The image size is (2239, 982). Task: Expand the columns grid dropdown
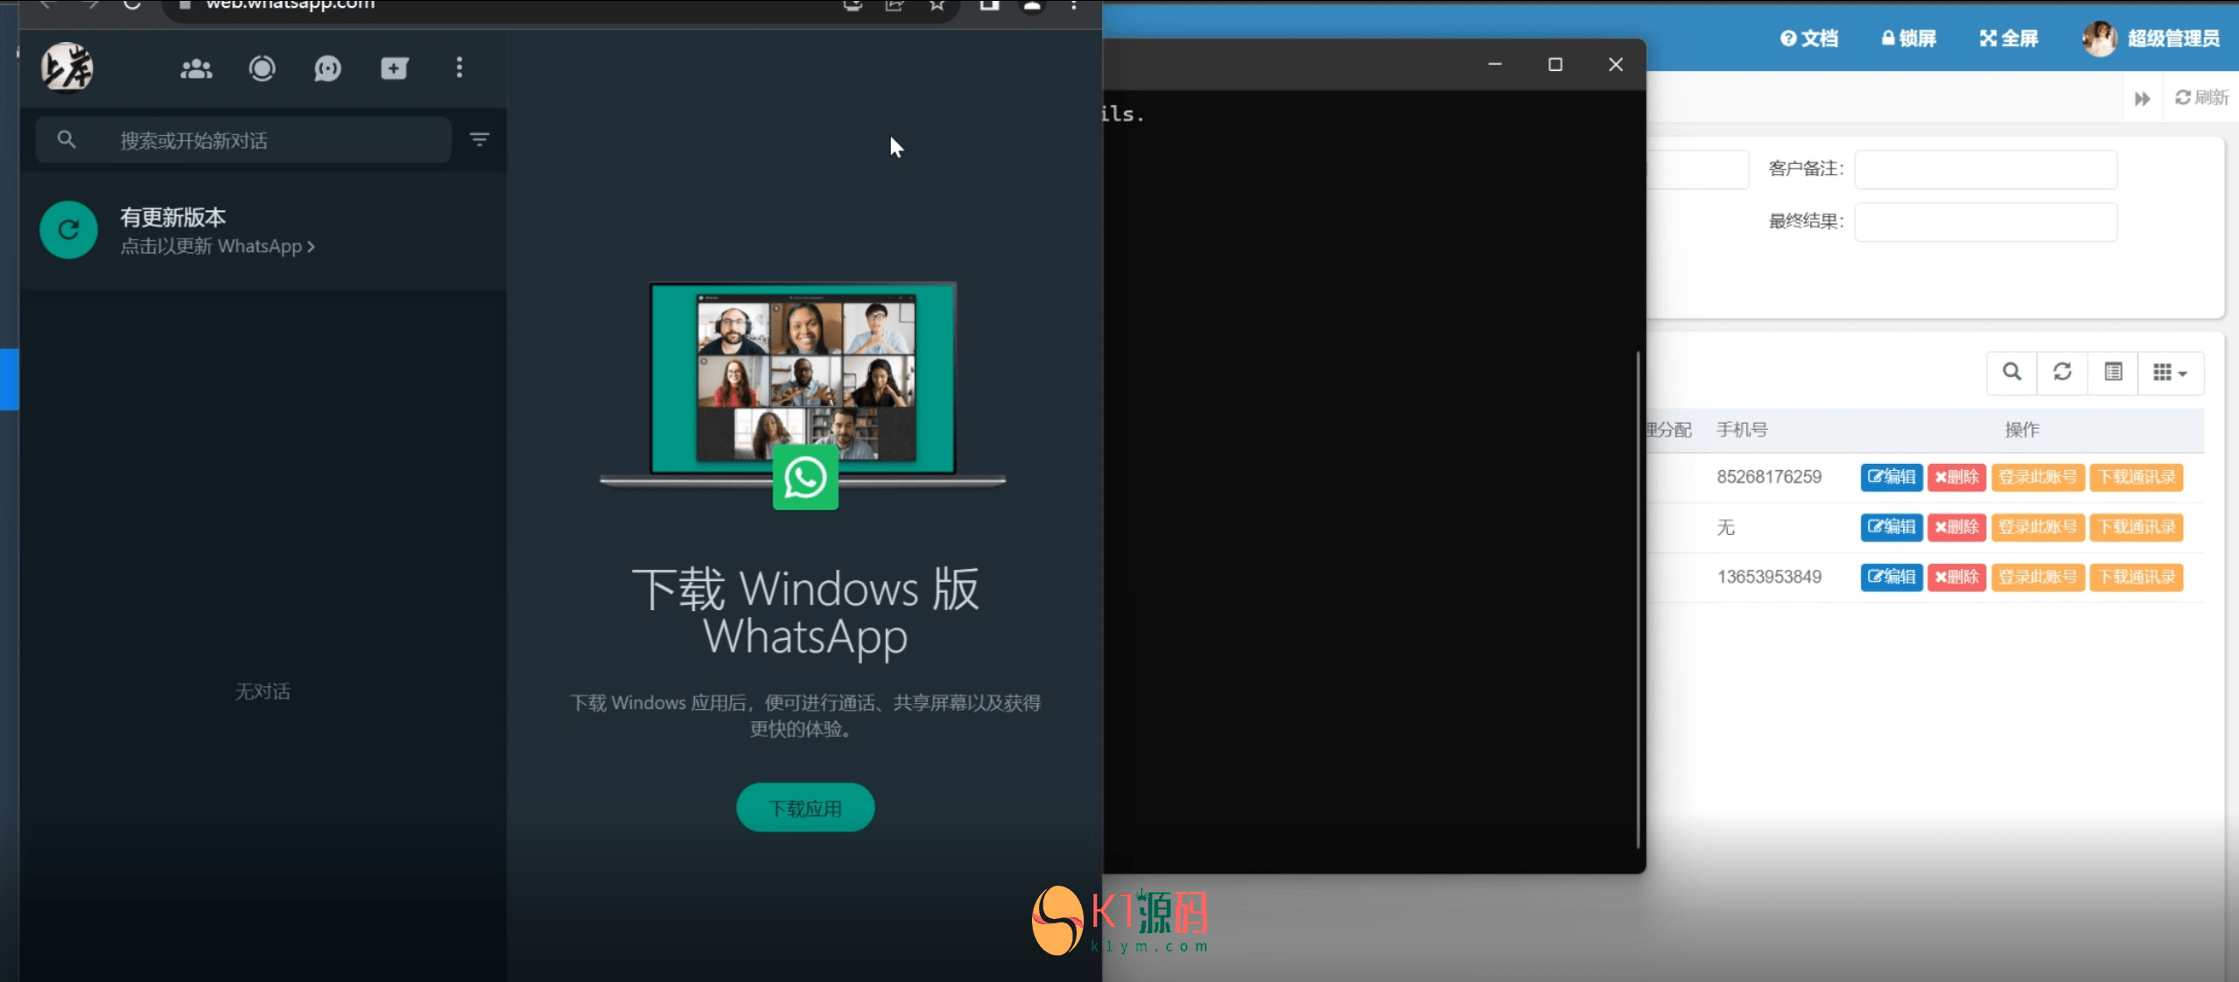pyautogui.click(x=2170, y=373)
